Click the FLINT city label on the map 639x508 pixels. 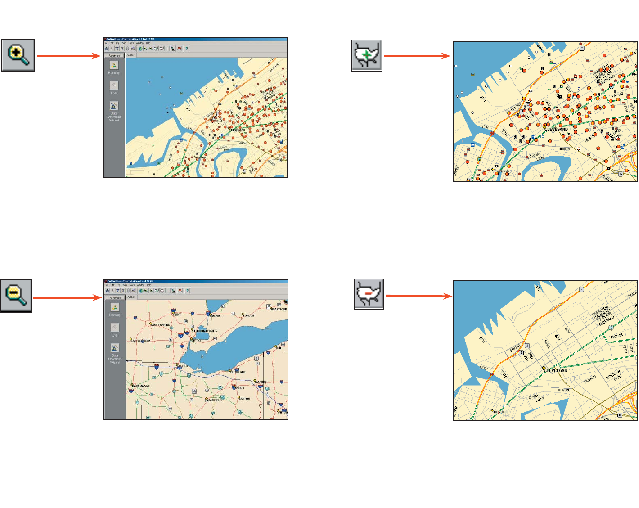[177, 315]
